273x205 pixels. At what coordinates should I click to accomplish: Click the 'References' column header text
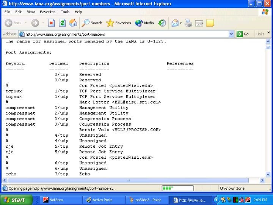click(180, 63)
